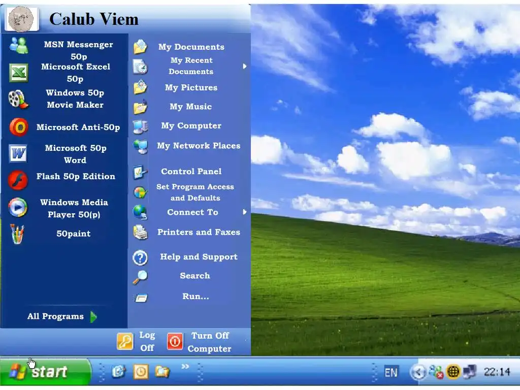Click the Microsoft Anti-50p icon
520x390 pixels.
pos(19,127)
